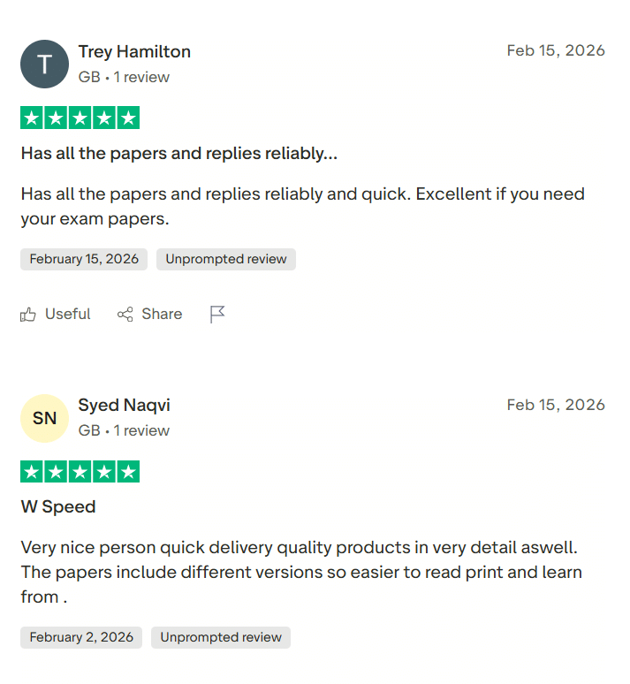
Task: Click the thumbs-up Useful icon
Action: pyautogui.click(x=28, y=315)
